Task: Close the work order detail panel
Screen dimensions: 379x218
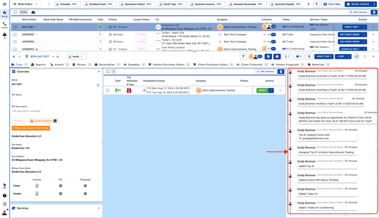Action: click(x=373, y=56)
